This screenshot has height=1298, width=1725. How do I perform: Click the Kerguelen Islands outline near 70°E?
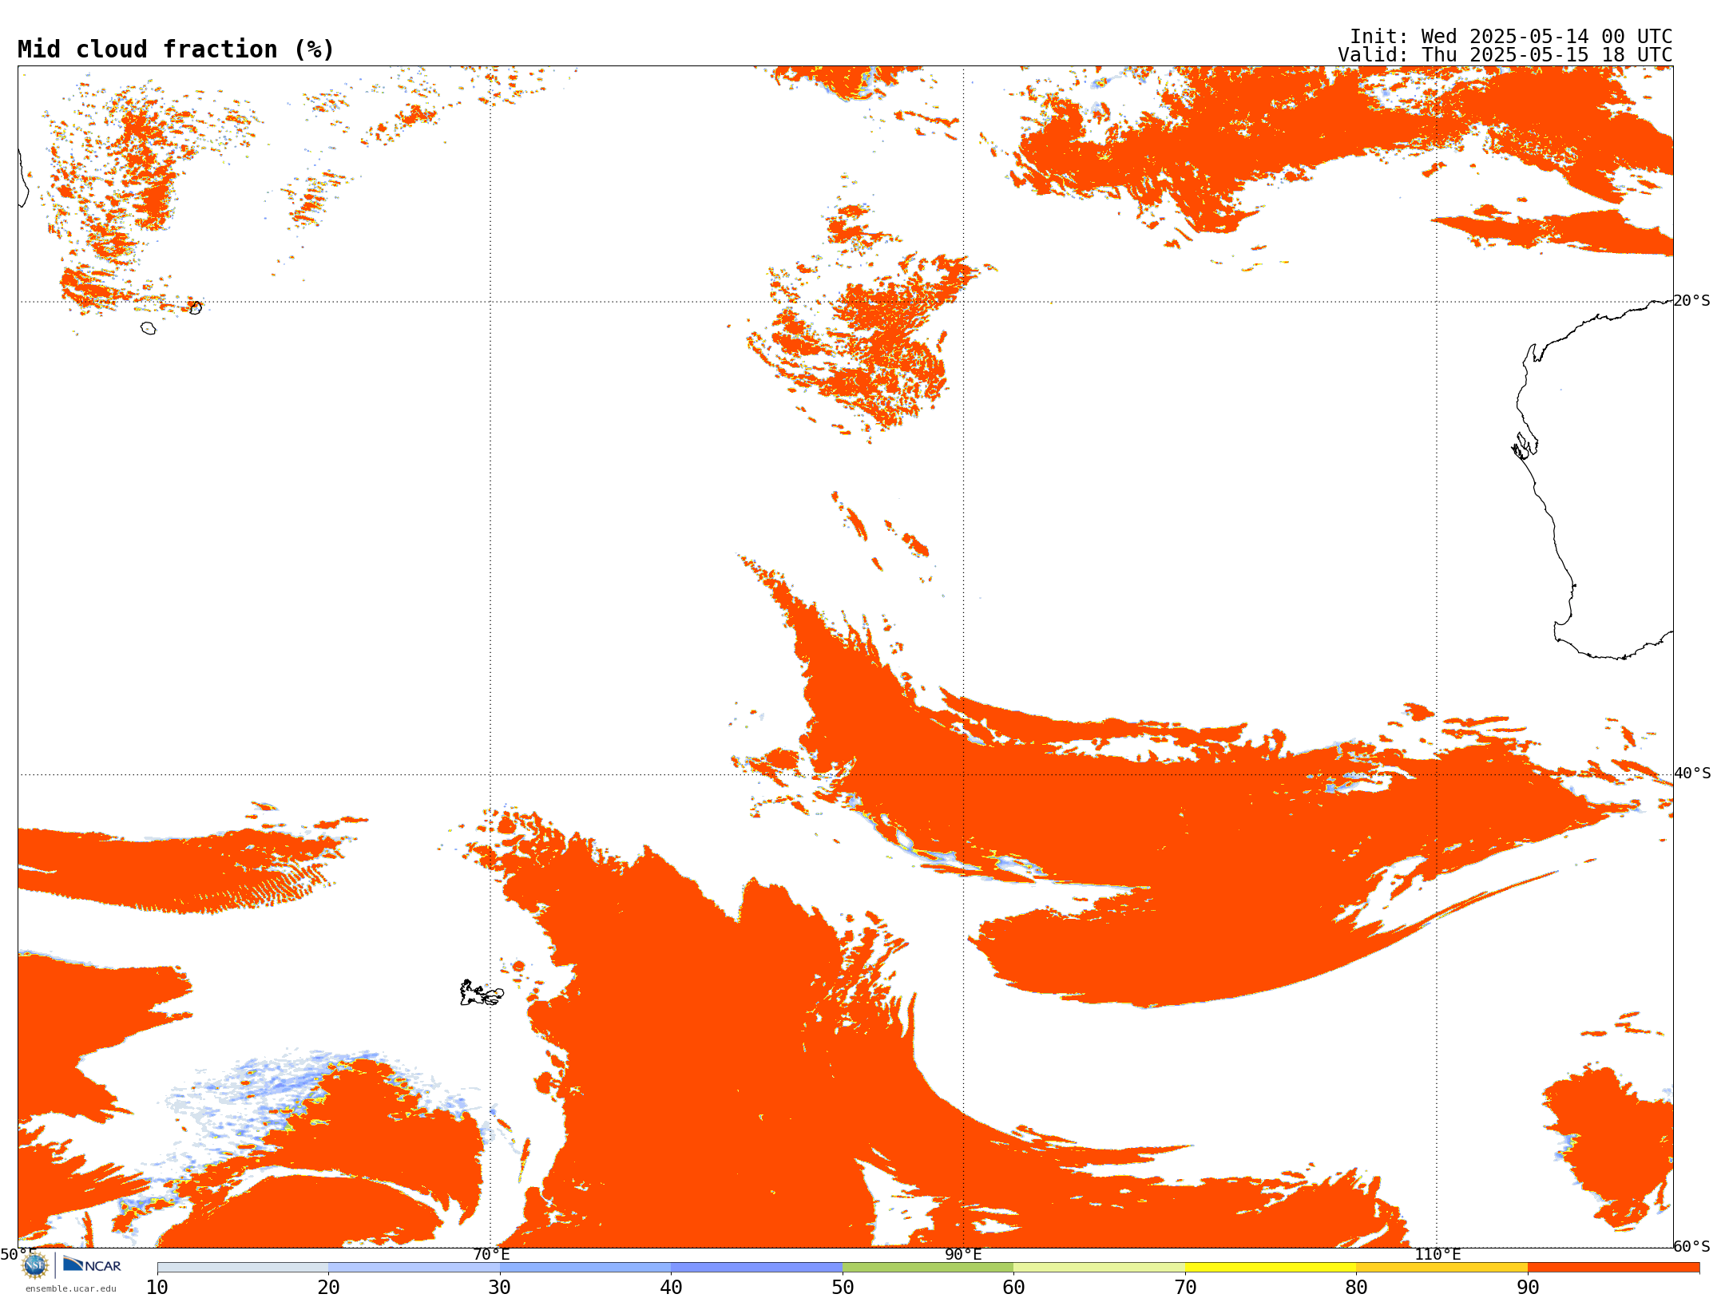[482, 993]
